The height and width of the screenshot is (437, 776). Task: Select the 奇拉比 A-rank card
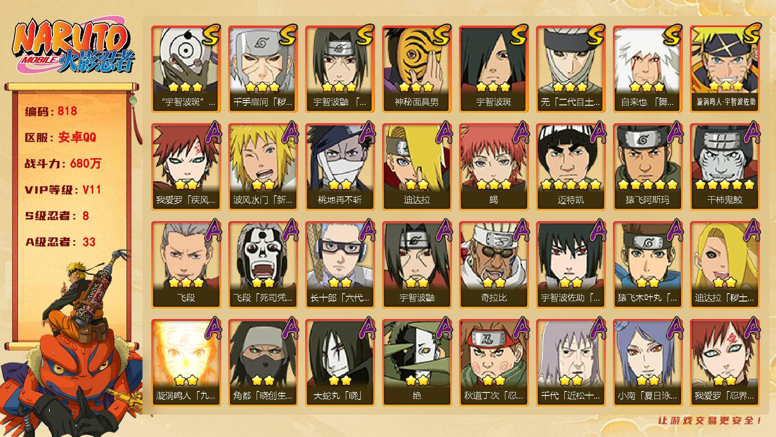pos(494,264)
